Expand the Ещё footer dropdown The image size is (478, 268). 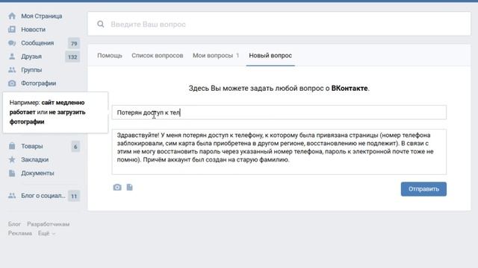[46, 233]
